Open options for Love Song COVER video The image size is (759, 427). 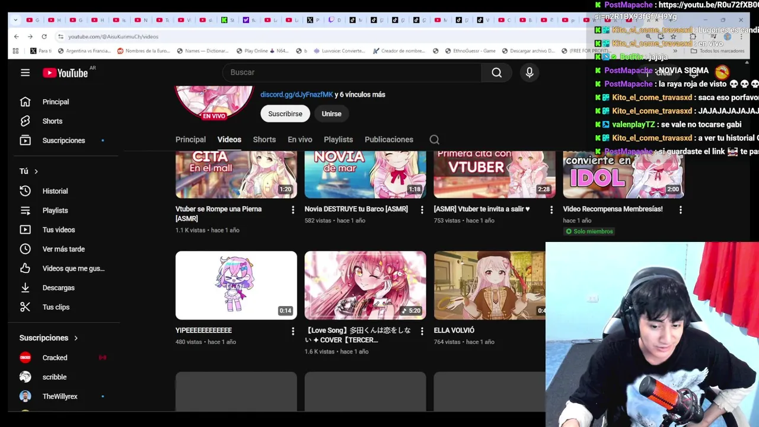(x=422, y=331)
